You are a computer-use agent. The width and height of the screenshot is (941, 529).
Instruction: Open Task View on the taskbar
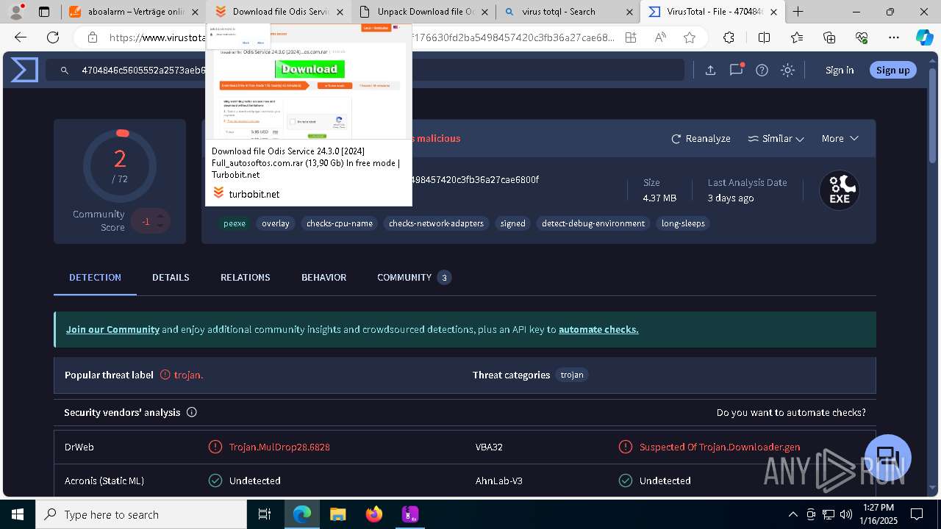point(265,514)
